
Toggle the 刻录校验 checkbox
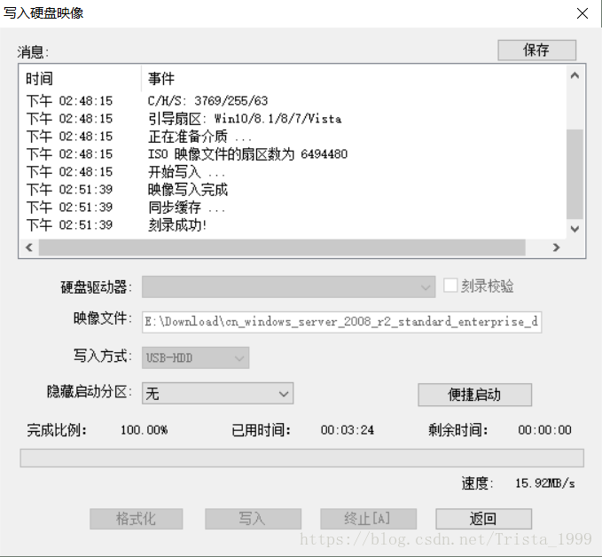tap(450, 286)
